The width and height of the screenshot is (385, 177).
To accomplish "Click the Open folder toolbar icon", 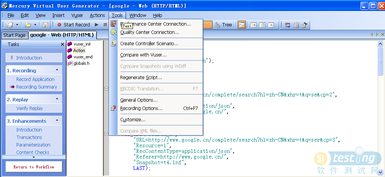I will coord(28,25).
